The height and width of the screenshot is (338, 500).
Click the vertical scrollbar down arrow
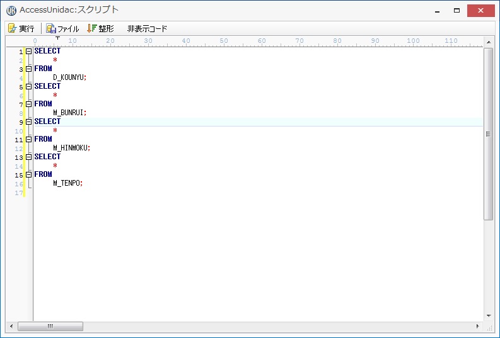coord(489,316)
